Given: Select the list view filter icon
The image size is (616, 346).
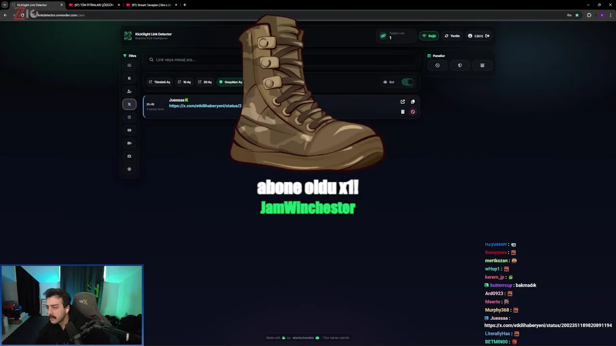Looking at the screenshot, I should coord(129,65).
